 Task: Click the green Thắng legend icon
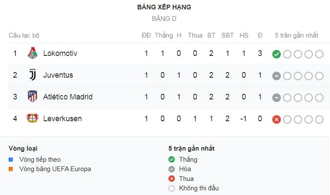[172, 160]
